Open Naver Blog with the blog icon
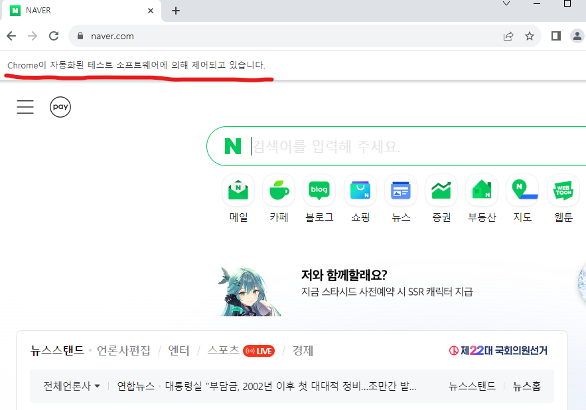The image size is (586, 410). point(319,189)
